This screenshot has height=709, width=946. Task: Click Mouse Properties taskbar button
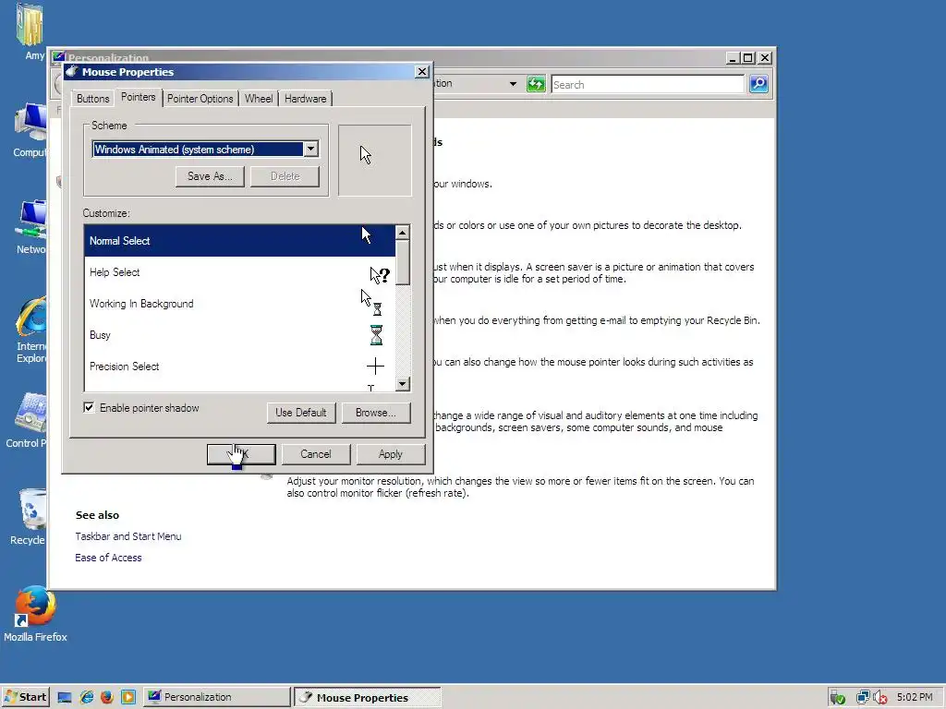coord(367,697)
